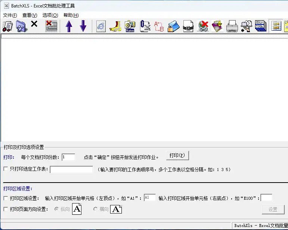288x230 pixels.
Task: Enable 打印区域设置 checkbox
Action: pyautogui.click(x=6, y=198)
